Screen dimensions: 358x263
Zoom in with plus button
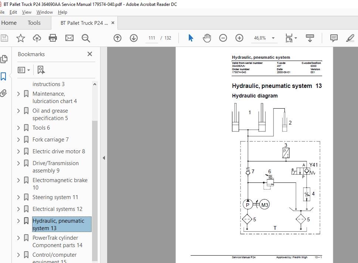(x=239, y=38)
